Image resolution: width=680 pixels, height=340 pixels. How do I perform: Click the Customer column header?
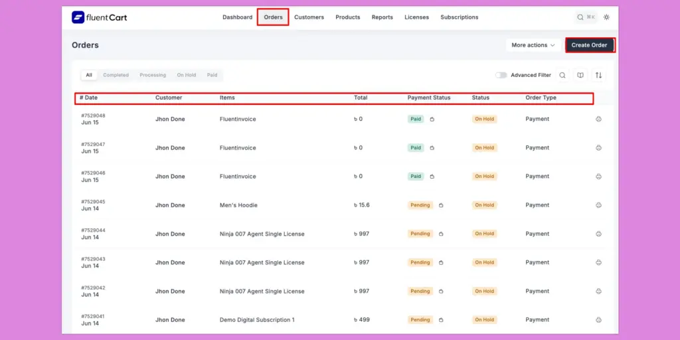169,98
